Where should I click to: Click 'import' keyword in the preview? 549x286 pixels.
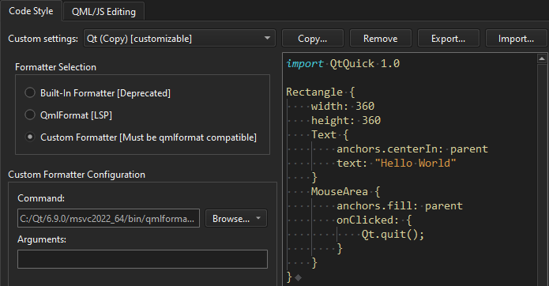click(305, 64)
